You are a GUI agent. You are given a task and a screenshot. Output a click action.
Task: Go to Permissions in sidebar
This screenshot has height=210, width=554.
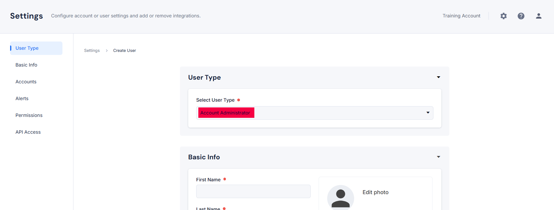pyautogui.click(x=29, y=115)
